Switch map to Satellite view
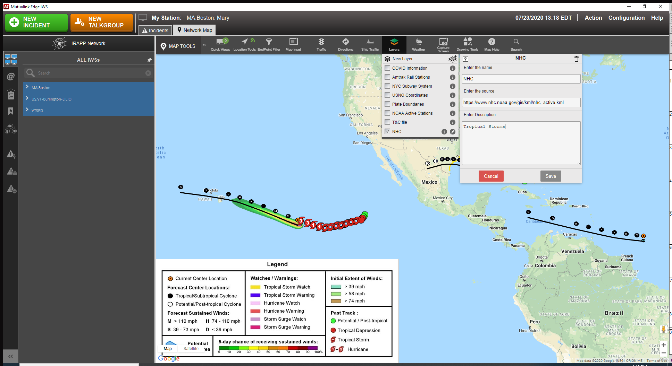Screen dimensions: 672x366 point(191,349)
